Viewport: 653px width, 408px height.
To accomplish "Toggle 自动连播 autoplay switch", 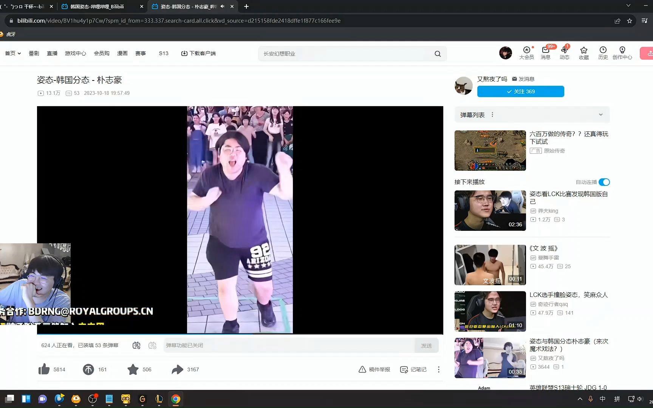I will tap(604, 182).
